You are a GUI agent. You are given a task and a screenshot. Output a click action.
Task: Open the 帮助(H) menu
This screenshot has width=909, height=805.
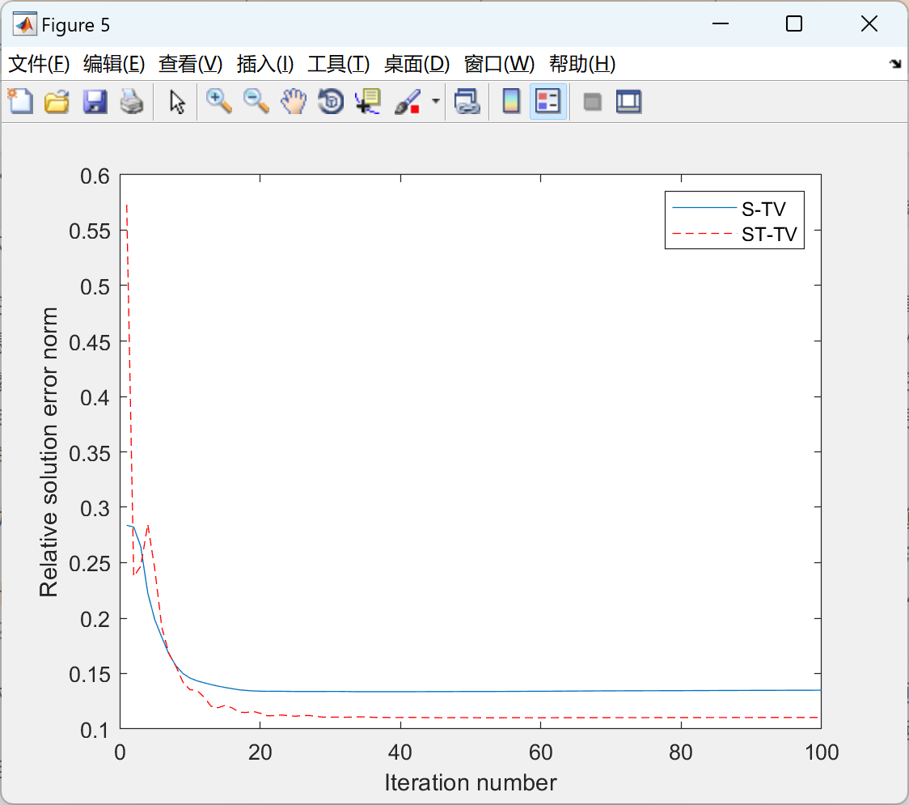tap(582, 64)
